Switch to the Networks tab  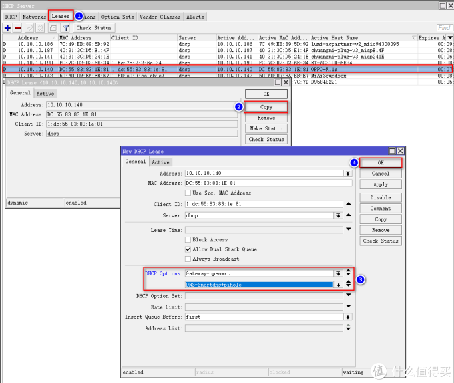pos(34,17)
